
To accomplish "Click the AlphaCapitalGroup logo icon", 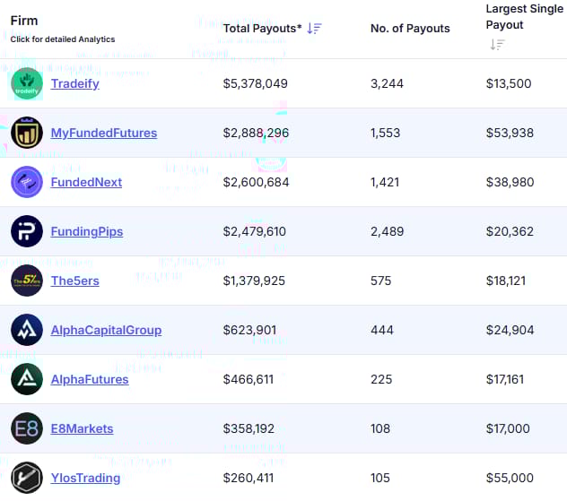I will click(x=27, y=330).
